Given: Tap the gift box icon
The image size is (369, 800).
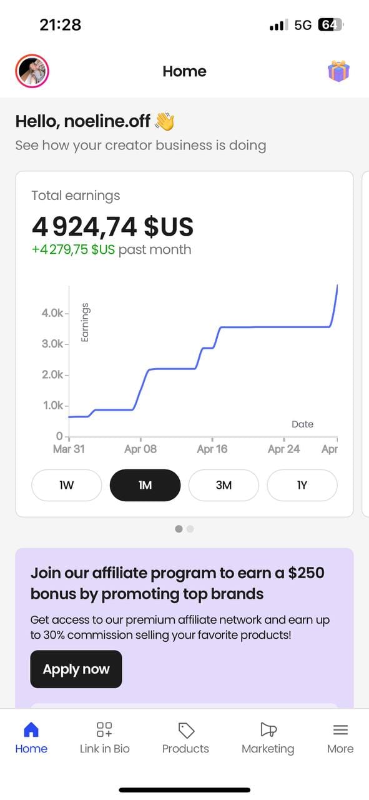Looking at the screenshot, I should pyautogui.click(x=338, y=71).
